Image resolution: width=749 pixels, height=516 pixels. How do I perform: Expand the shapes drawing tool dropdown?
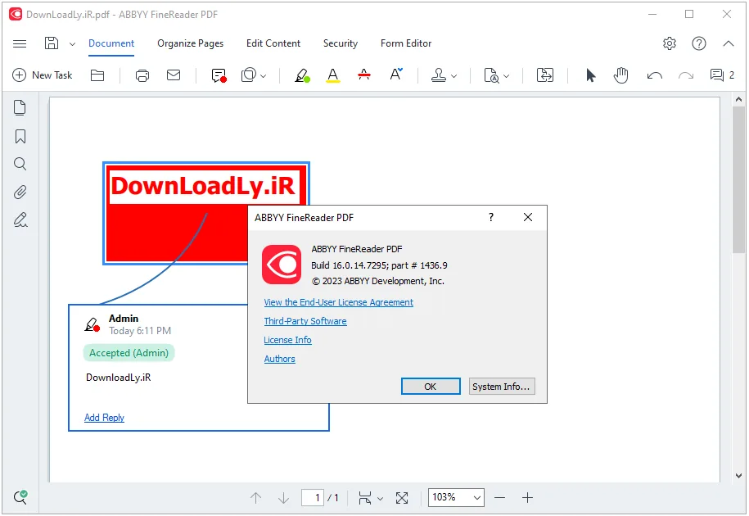pyautogui.click(x=264, y=75)
